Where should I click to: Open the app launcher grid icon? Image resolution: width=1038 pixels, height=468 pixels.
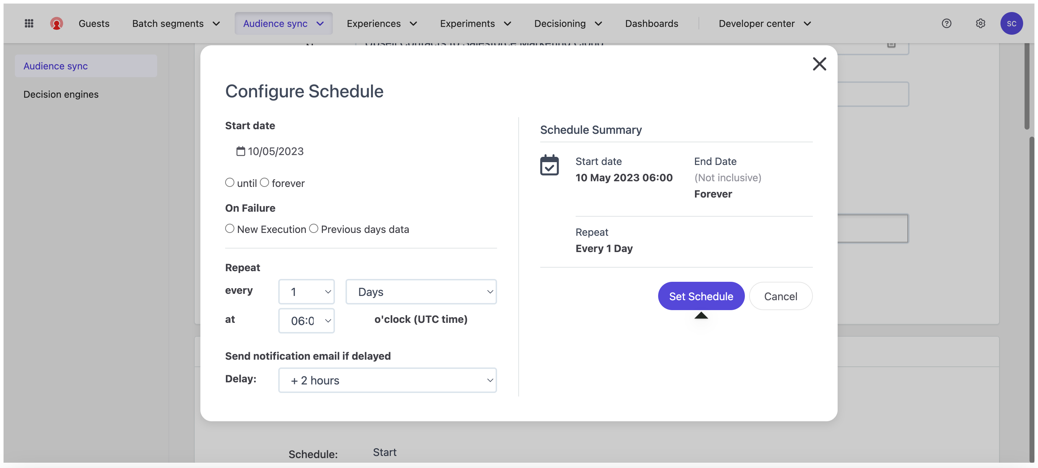pyautogui.click(x=29, y=23)
